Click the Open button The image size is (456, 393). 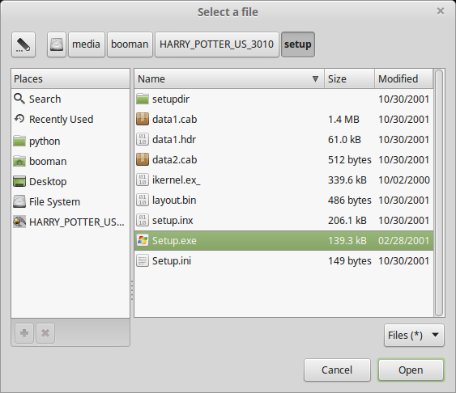pos(411,370)
